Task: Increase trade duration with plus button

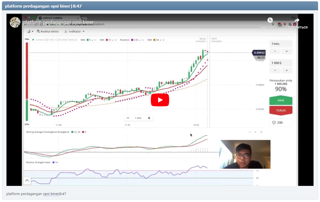Action: click(x=287, y=51)
